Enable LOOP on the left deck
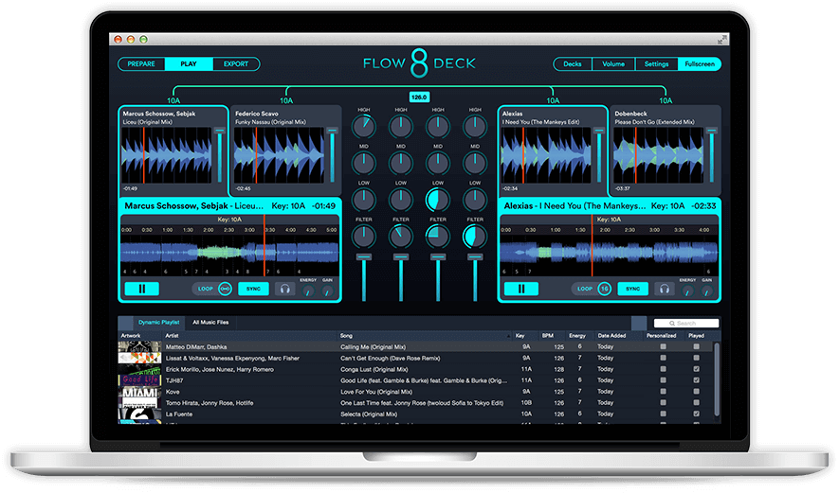This screenshot has height=493, width=839. point(204,289)
